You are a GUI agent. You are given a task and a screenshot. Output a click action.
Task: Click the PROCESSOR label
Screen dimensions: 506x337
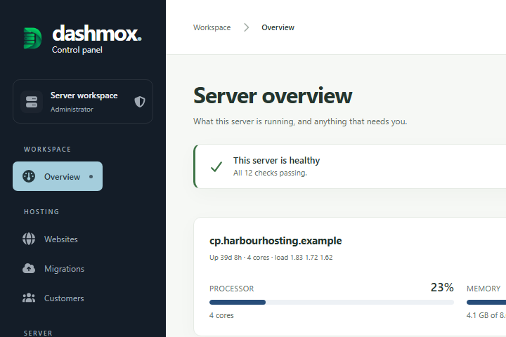click(x=232, y=289)
